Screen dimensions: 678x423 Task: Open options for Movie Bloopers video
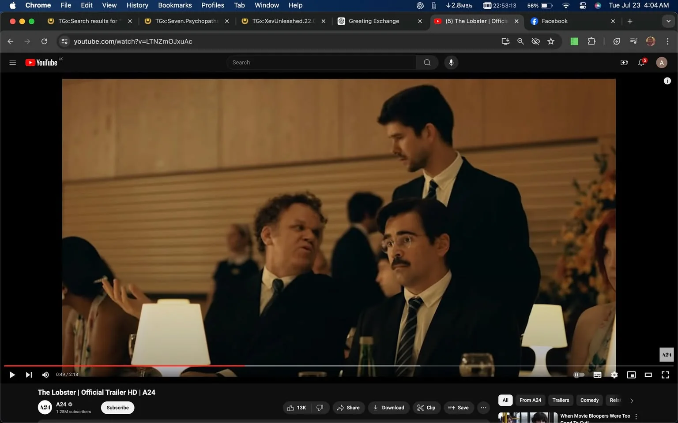[636, 417]
